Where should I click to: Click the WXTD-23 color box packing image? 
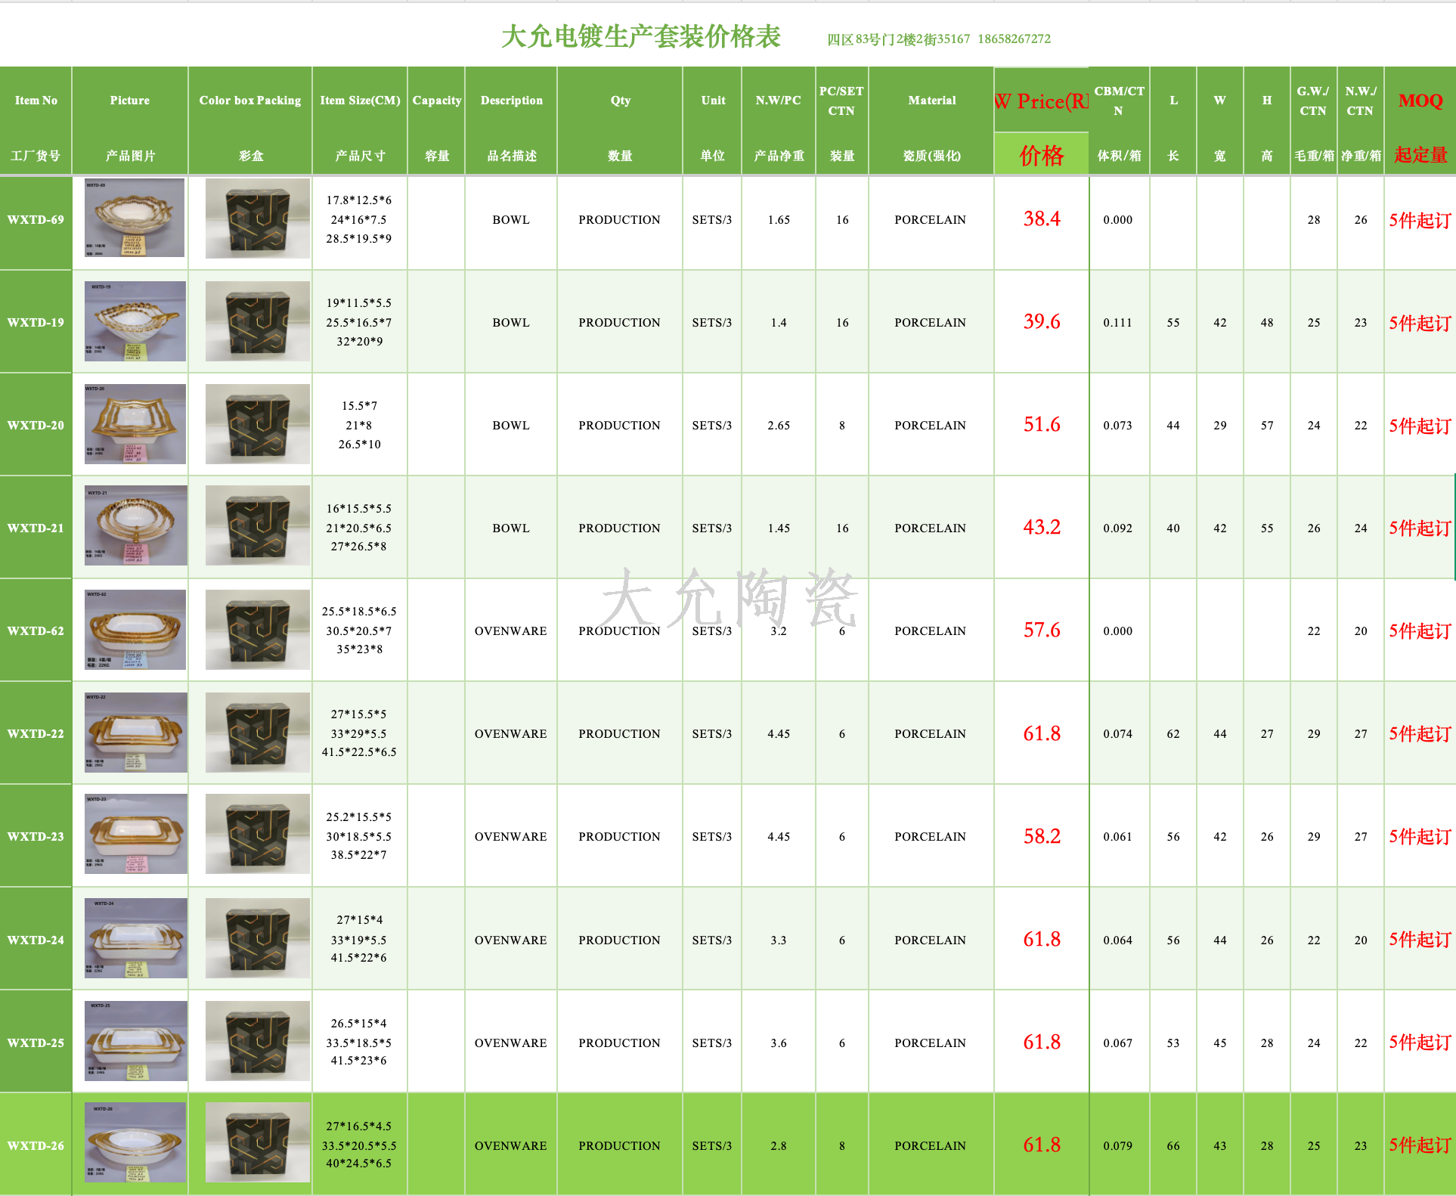tap(257, 834)
